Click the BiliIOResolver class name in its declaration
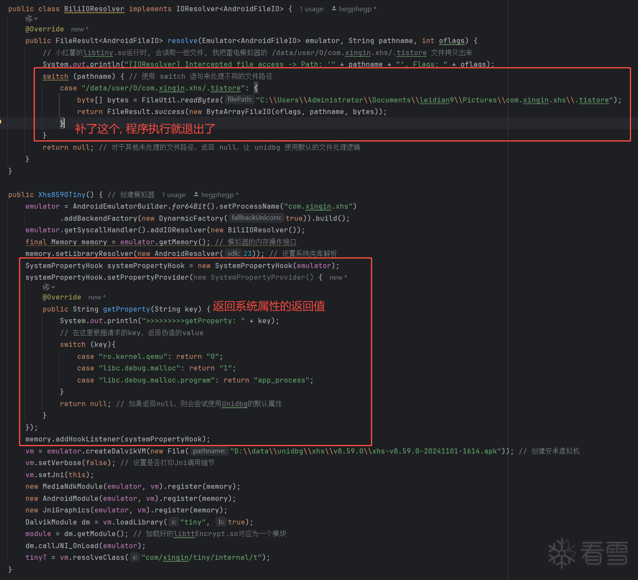Image resolution: width=638 pixels, height=580 pixels. point(94,9)
